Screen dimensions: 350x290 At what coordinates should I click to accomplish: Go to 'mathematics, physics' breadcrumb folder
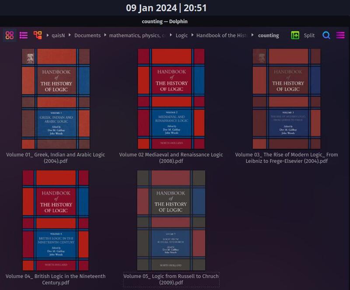(136, 35)
